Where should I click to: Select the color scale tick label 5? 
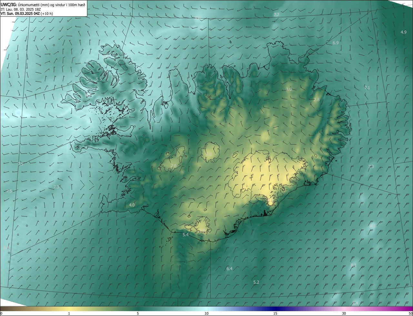pos(138,313)
